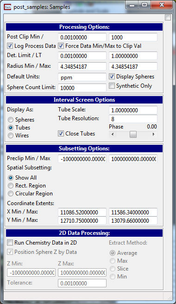Click Preclip Max field
Image resolution: width=176 pixels, height=304 pixels.
point(133,159)
